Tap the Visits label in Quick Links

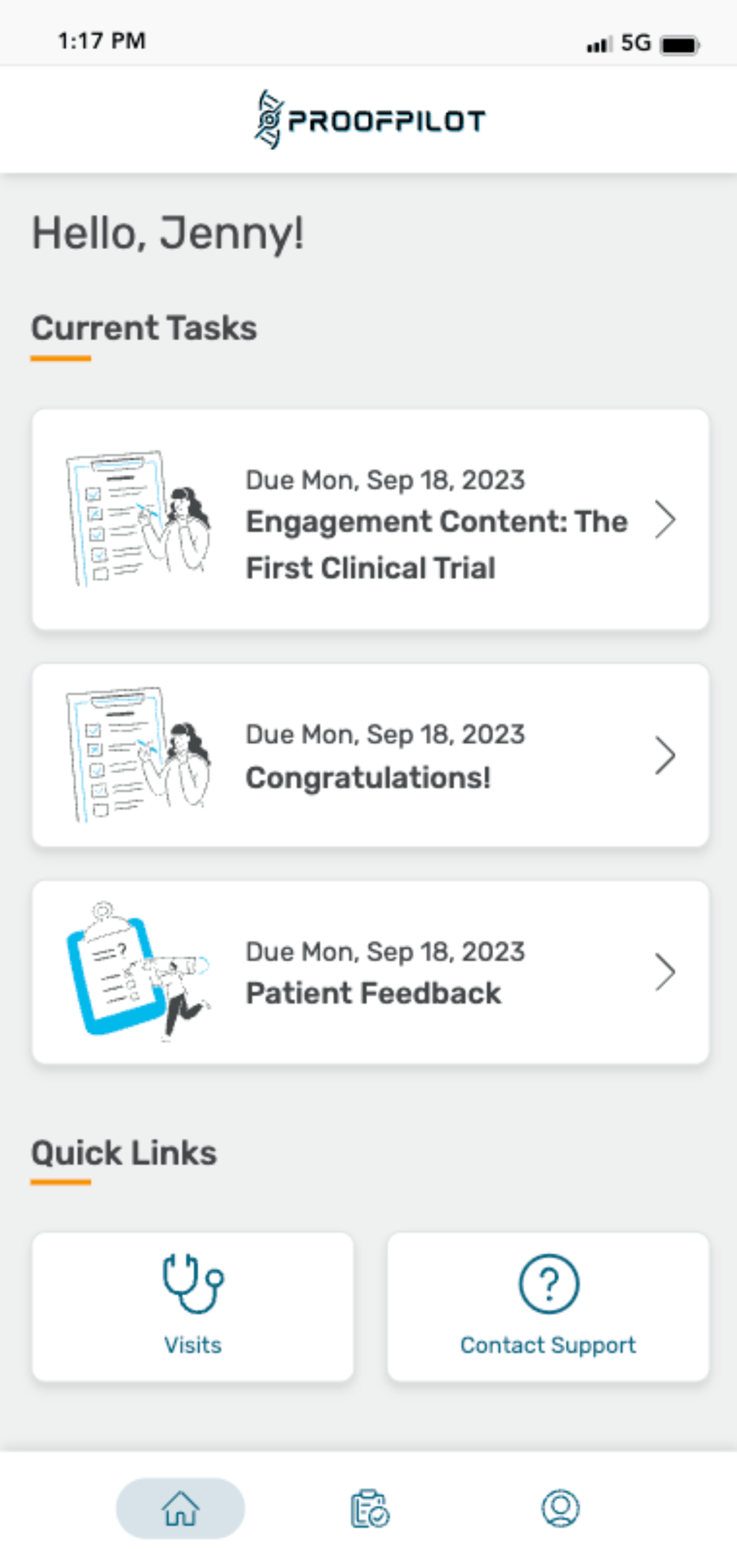coord(193,1345)
